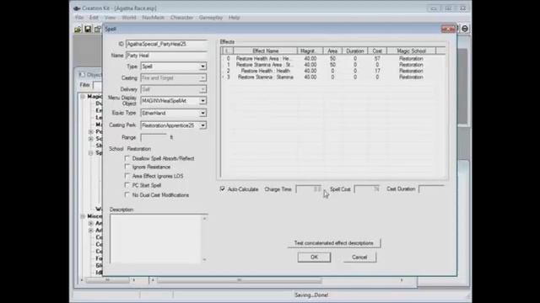Viewport: 540px width, 303px height.
Task: Click the round icon right of Spell dialog
Action: tap(465, 29)
